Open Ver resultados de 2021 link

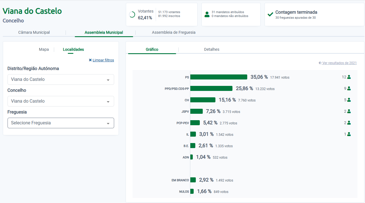[x=339, y=63]
